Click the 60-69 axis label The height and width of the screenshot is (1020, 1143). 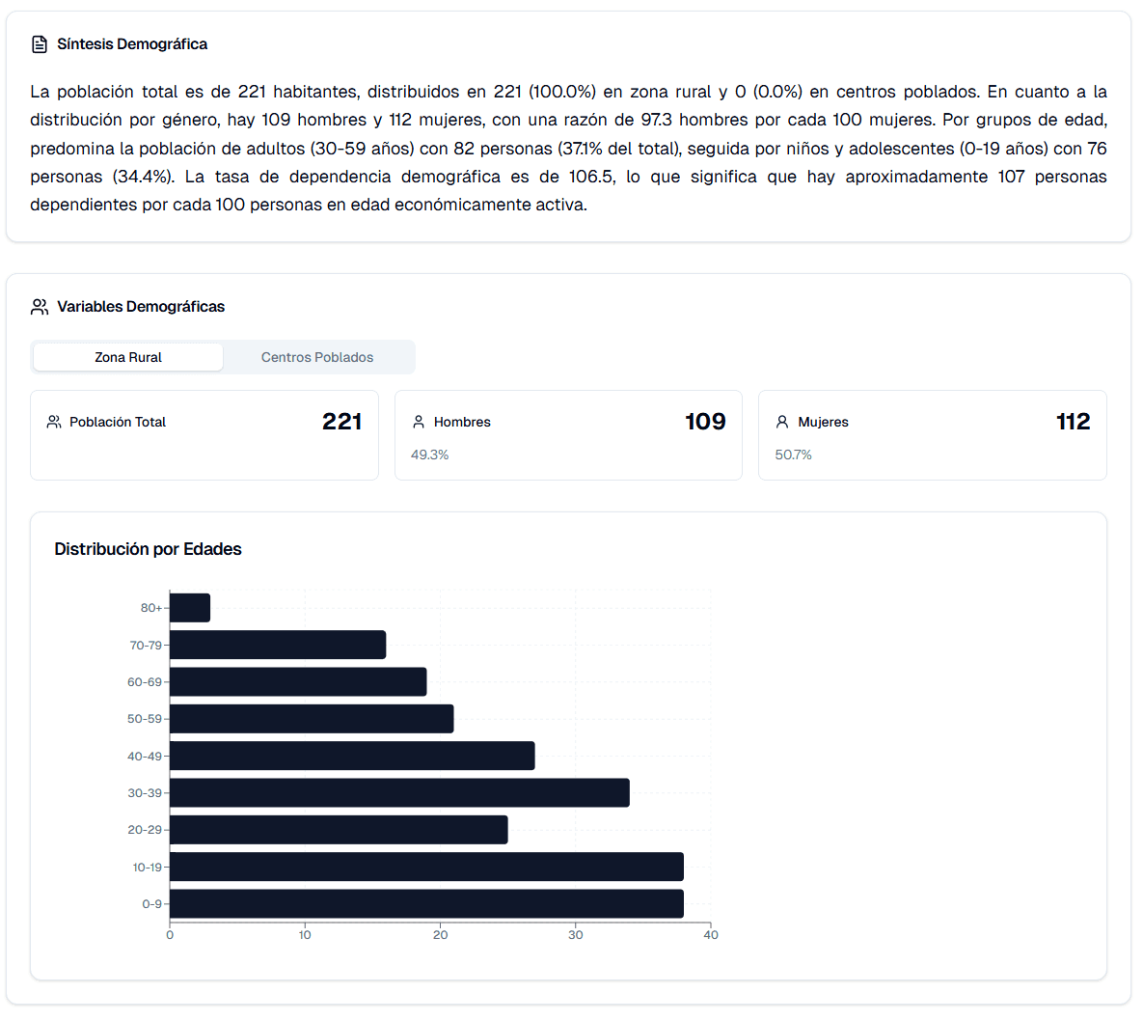pyautogui.click(x=145, y=682)
